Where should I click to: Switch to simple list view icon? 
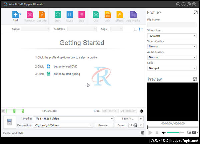[x=136, y=29]
